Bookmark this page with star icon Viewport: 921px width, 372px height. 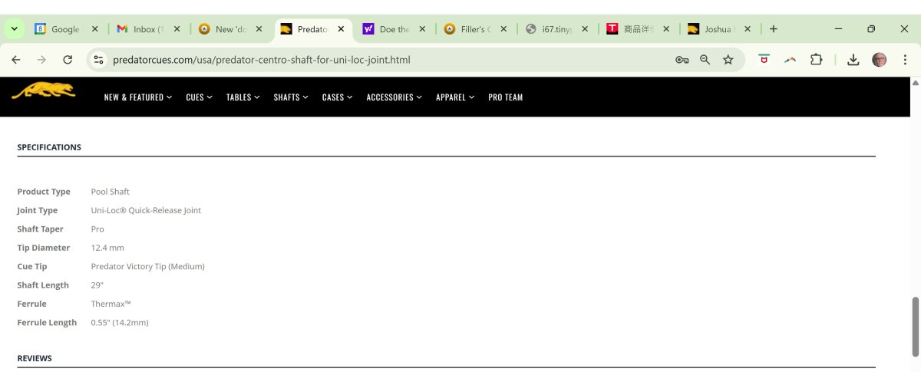coord(728,60)
